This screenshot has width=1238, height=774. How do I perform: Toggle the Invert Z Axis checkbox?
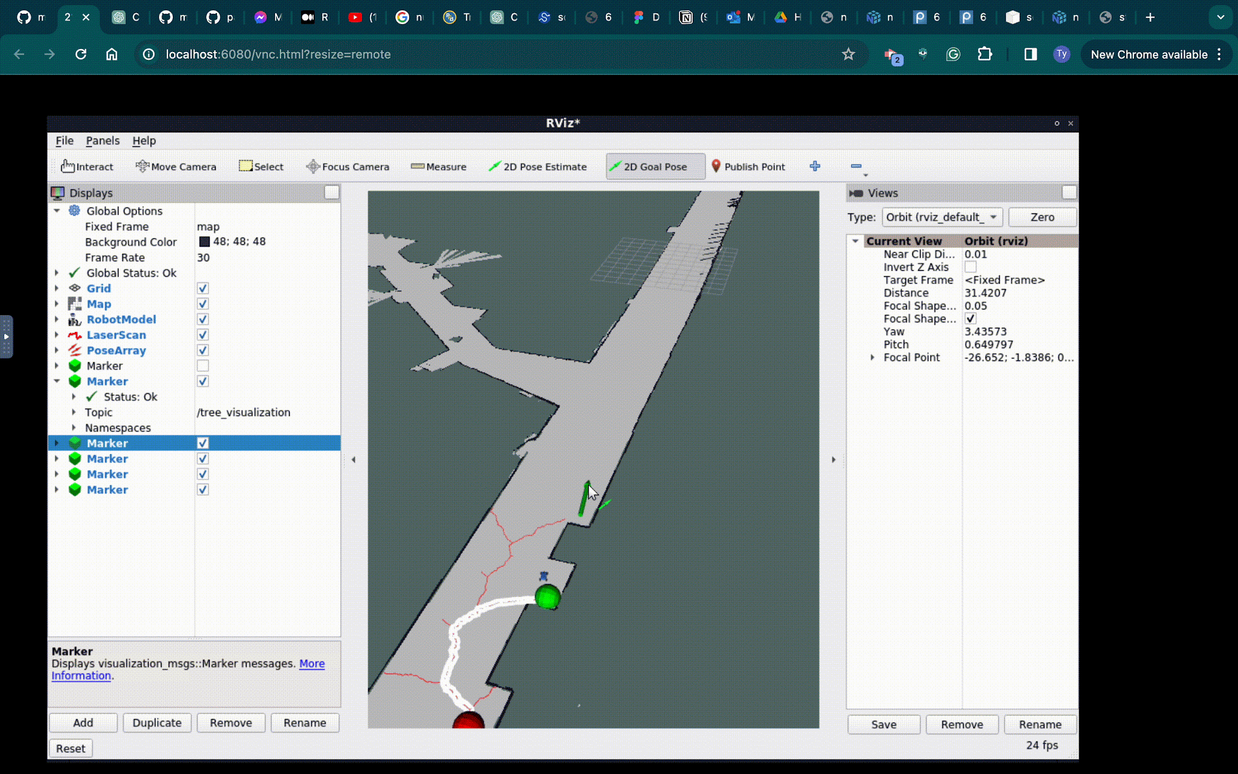[x=970, y=267]
